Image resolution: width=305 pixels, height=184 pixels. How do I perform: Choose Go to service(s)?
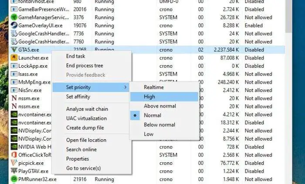pyautogui.click(x=84, y=168)
